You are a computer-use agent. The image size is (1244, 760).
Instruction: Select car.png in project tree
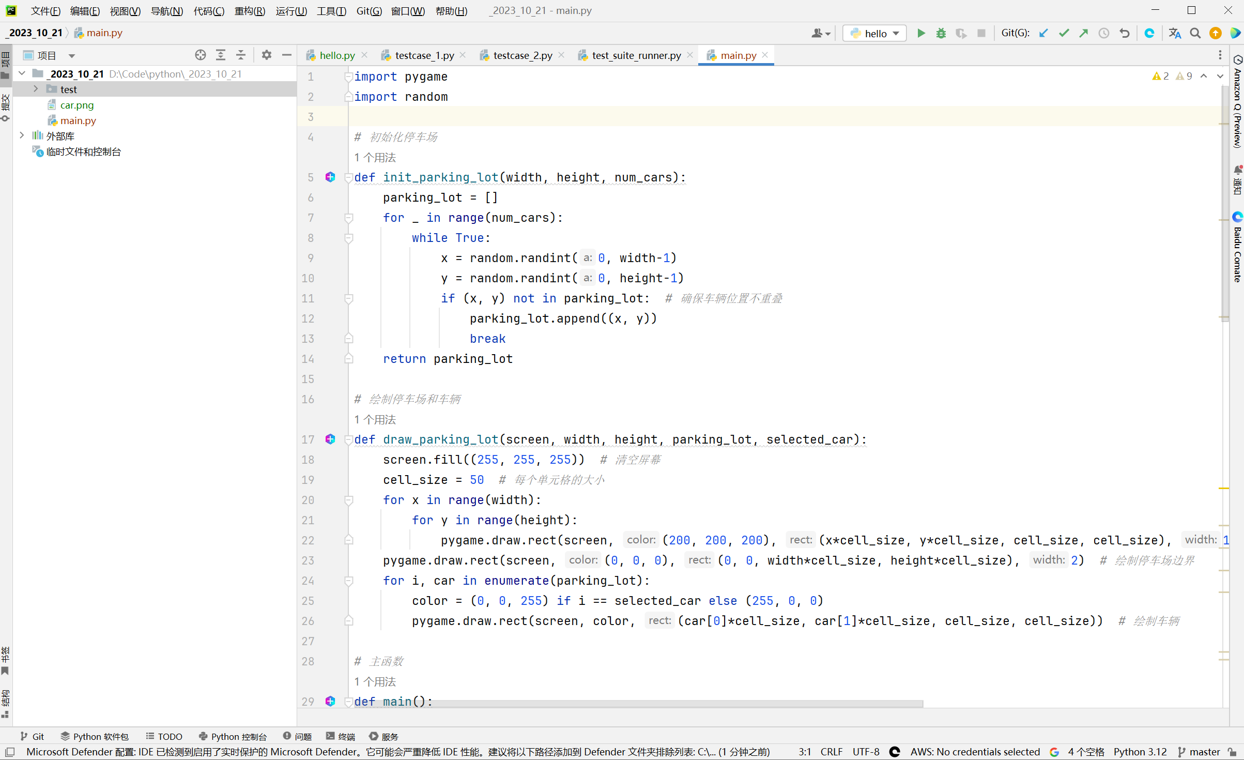(76, 105)
